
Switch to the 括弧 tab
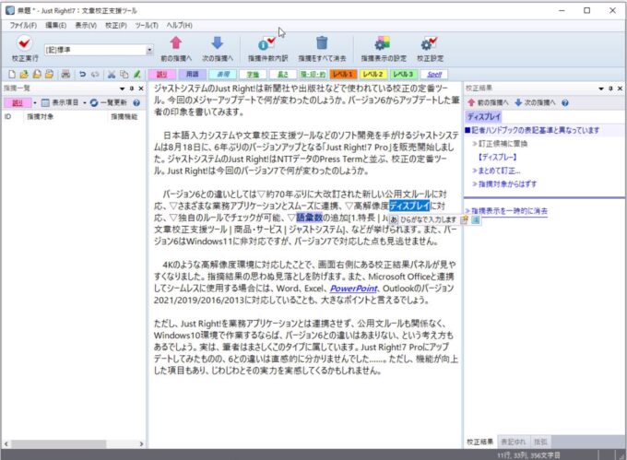(x=540, y=442)
